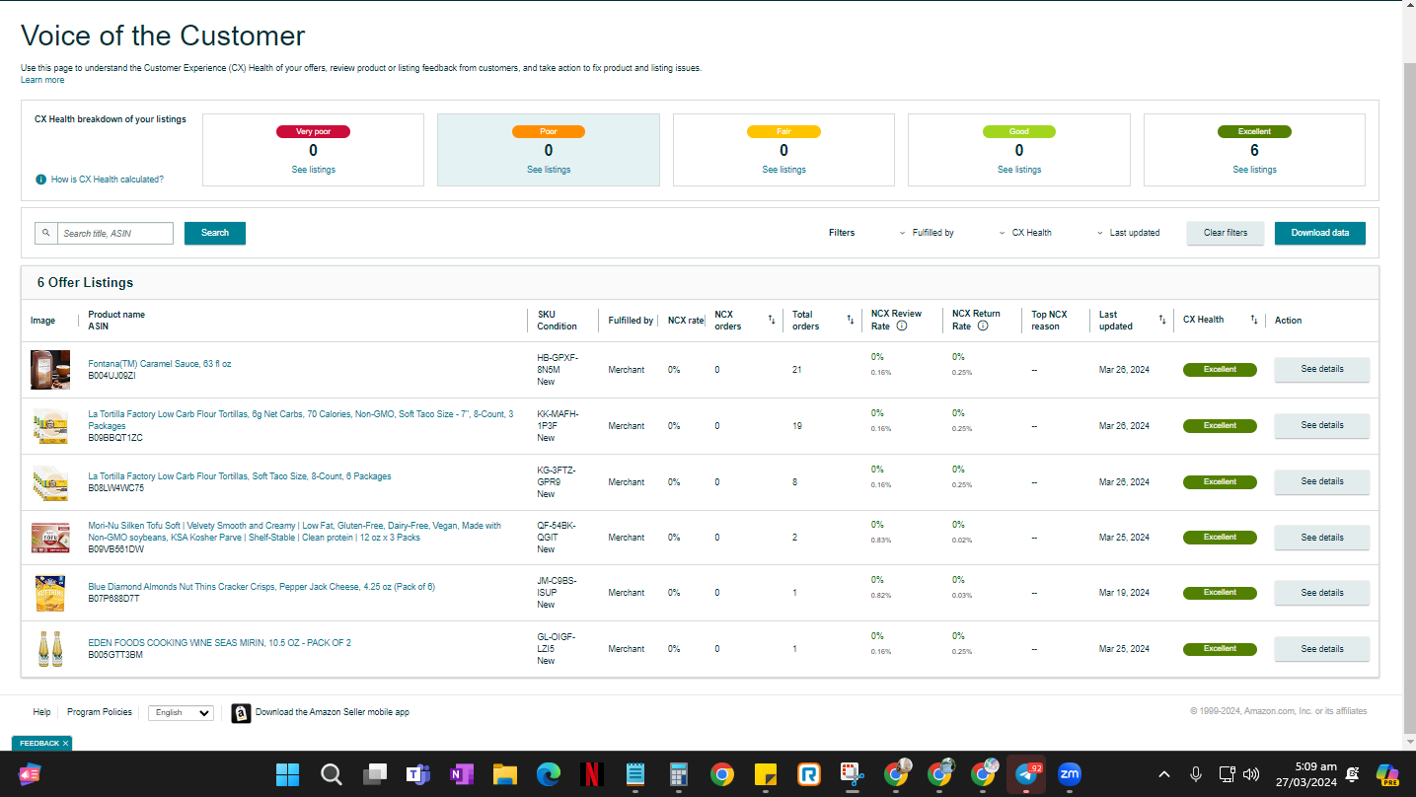Open the CX Health filter dropdown
The width and height of the screenshot is (1416, 797).
[1025, 233]
